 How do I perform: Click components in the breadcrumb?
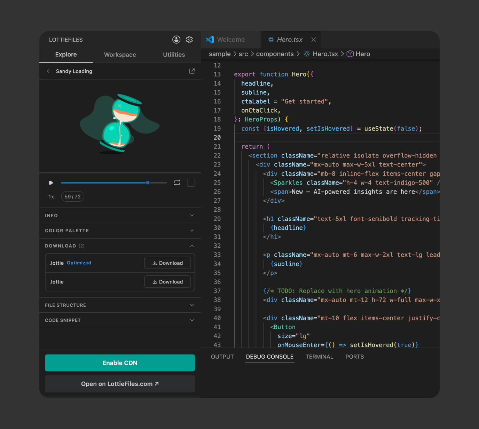coord(275,54)
